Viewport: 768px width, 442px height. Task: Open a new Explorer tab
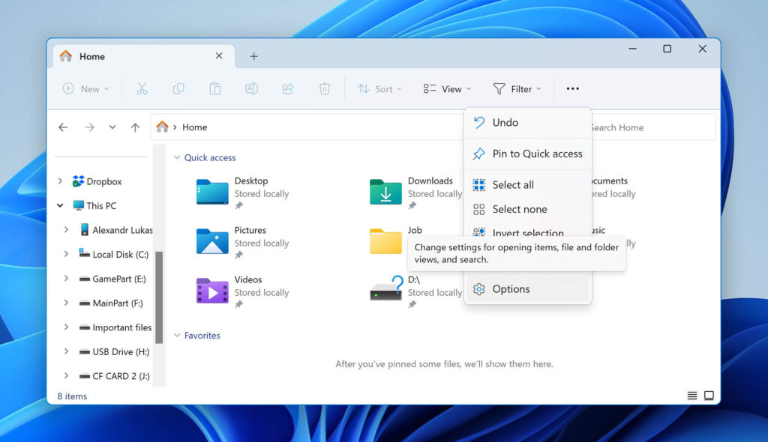pos(253,55)
